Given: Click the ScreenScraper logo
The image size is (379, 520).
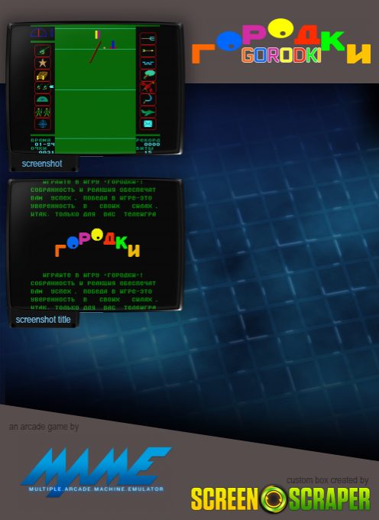Looking at the screenshot, I should [x=280, y=499].
